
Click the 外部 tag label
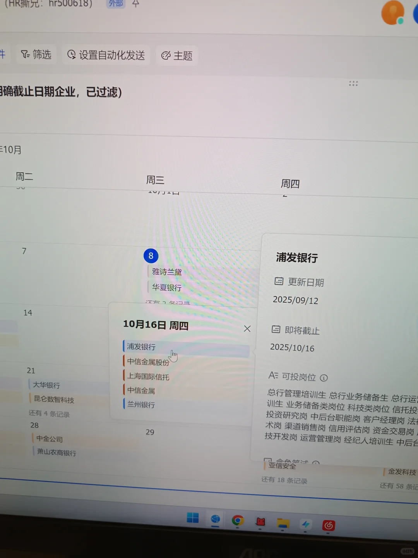[x=116, y=3]
